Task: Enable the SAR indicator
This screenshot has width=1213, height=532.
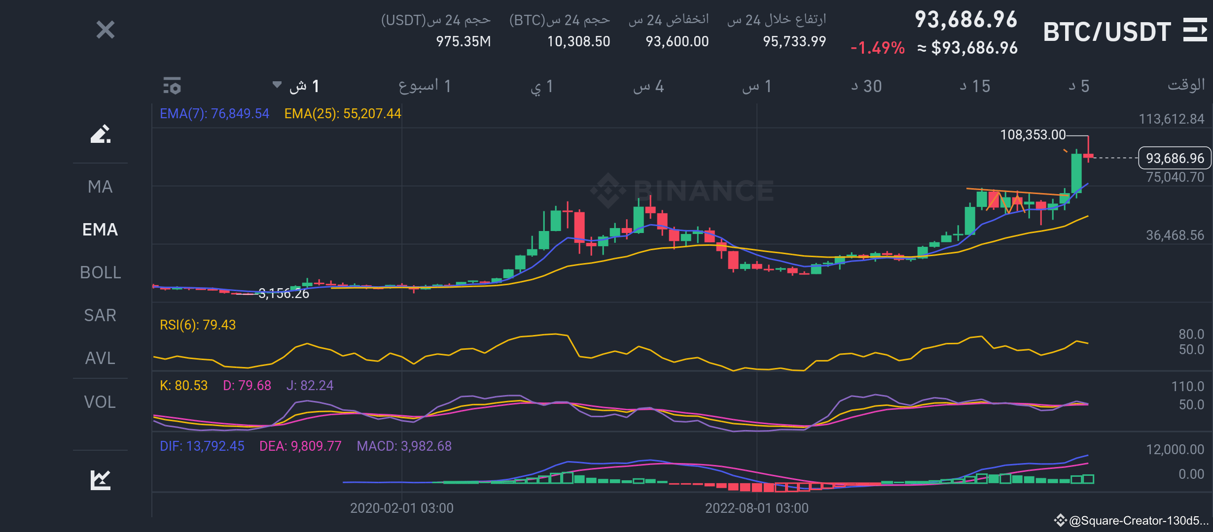Action: [100, 315]
